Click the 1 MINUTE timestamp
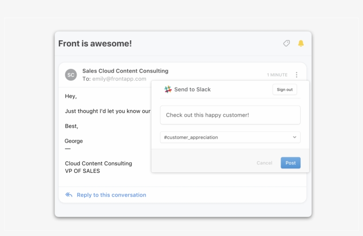Viewport: 363px width, 236px height. 277,75
